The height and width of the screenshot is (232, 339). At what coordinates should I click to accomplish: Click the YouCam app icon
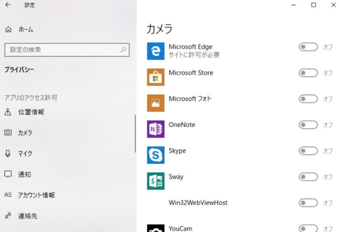pyautogui.click(x=156, y=228)
